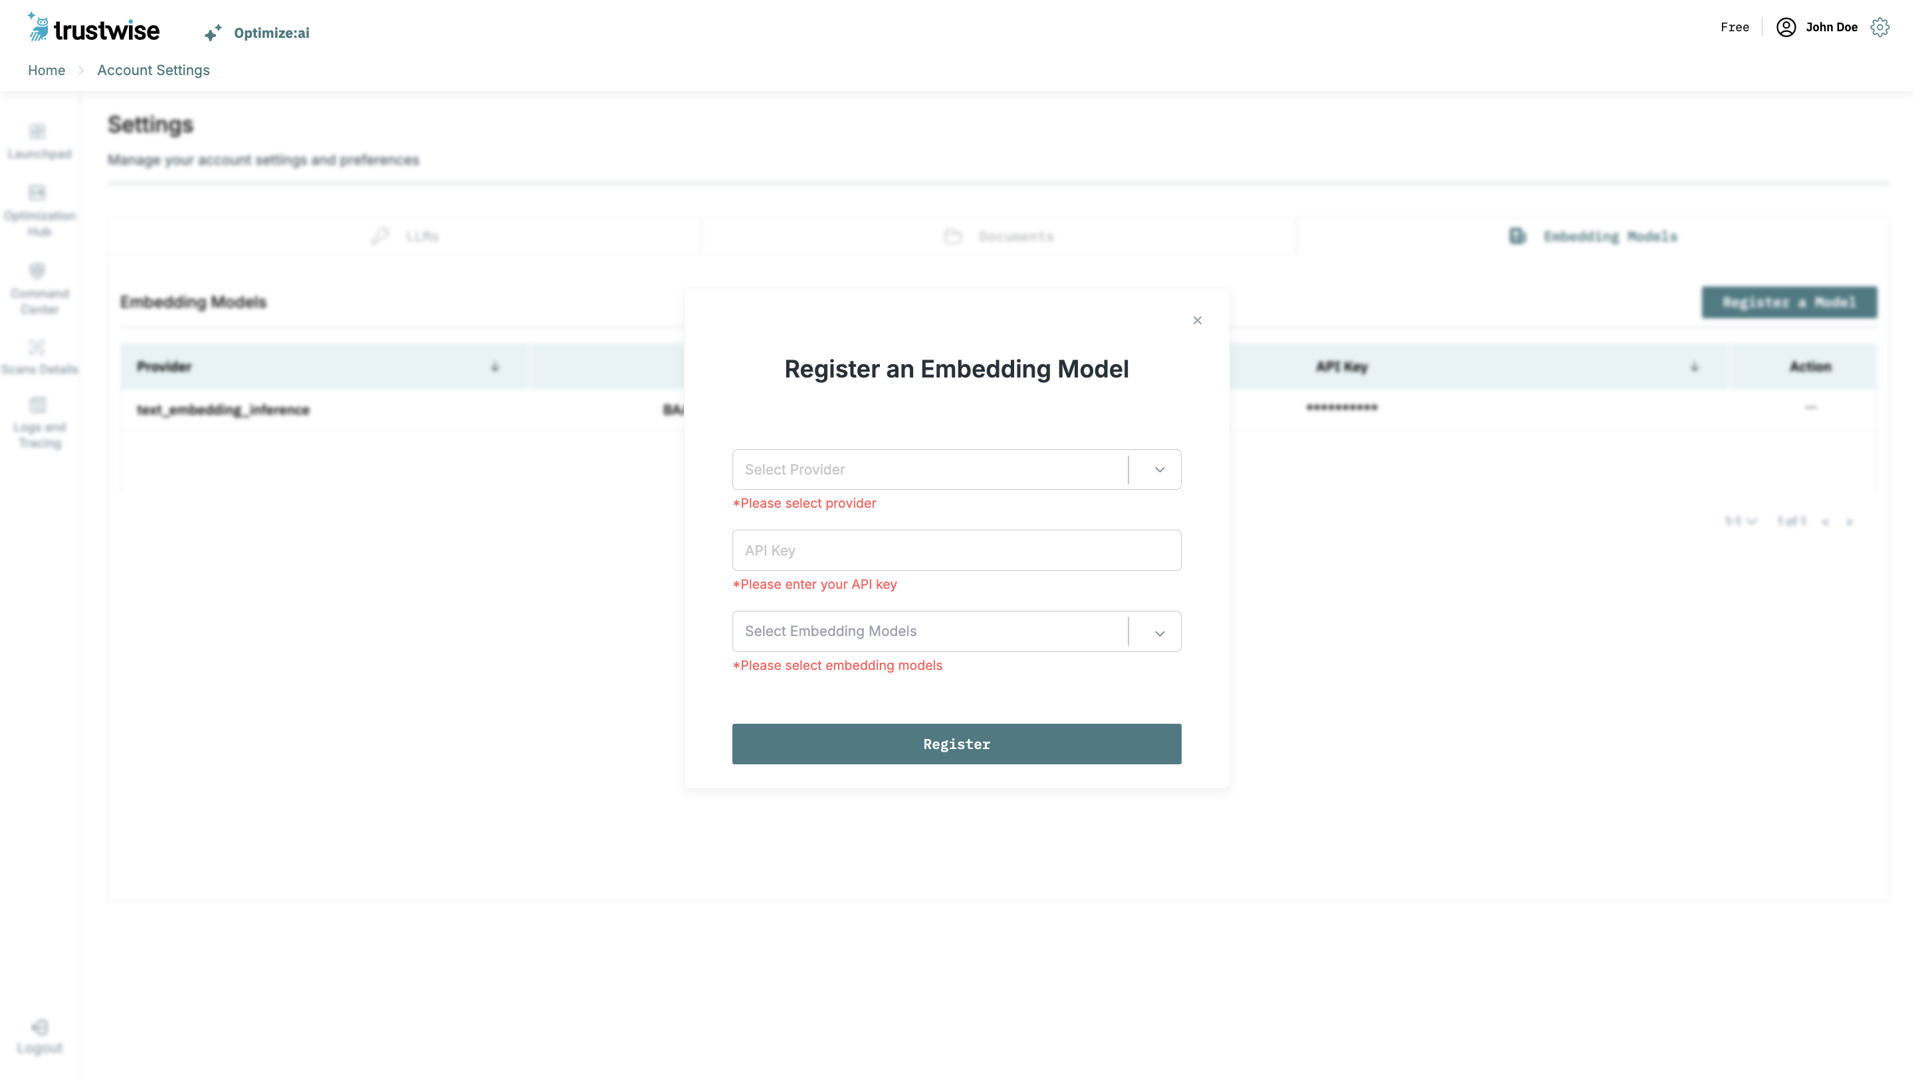
Task: Click the Optimize:ai sparkle icon
Action: pos(213,33)
